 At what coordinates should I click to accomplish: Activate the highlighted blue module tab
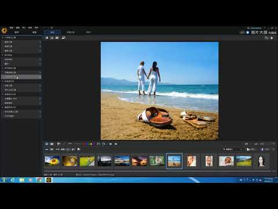[52, 32]
